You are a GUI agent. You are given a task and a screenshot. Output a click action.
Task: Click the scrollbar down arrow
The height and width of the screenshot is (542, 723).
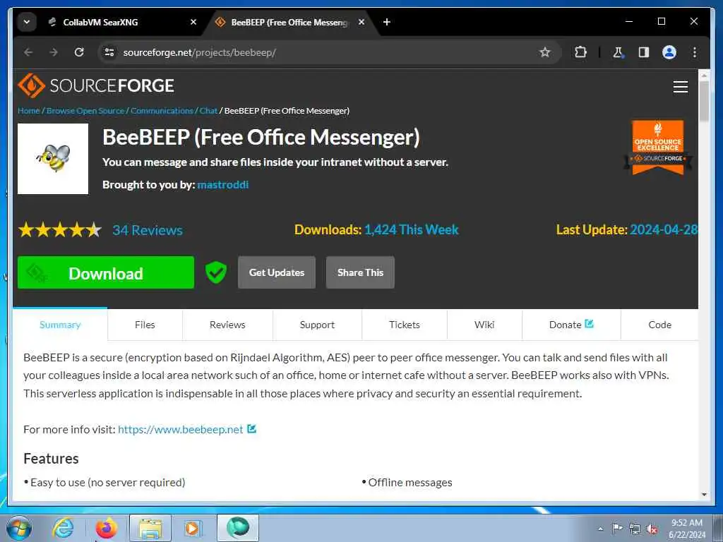tap(704, 495)
